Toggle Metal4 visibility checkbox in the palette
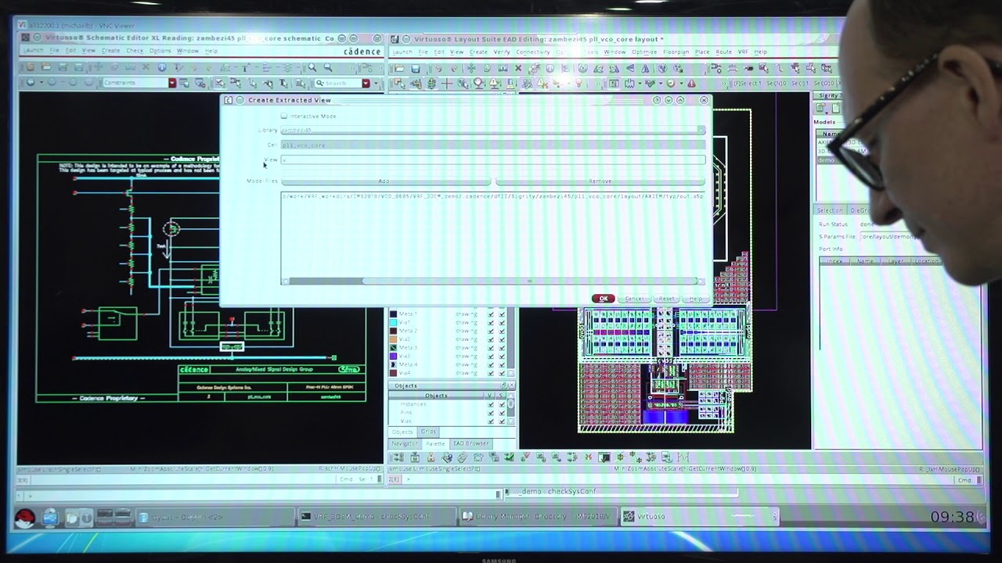This screenshot has height=563, width=1002. click(491, 364)
